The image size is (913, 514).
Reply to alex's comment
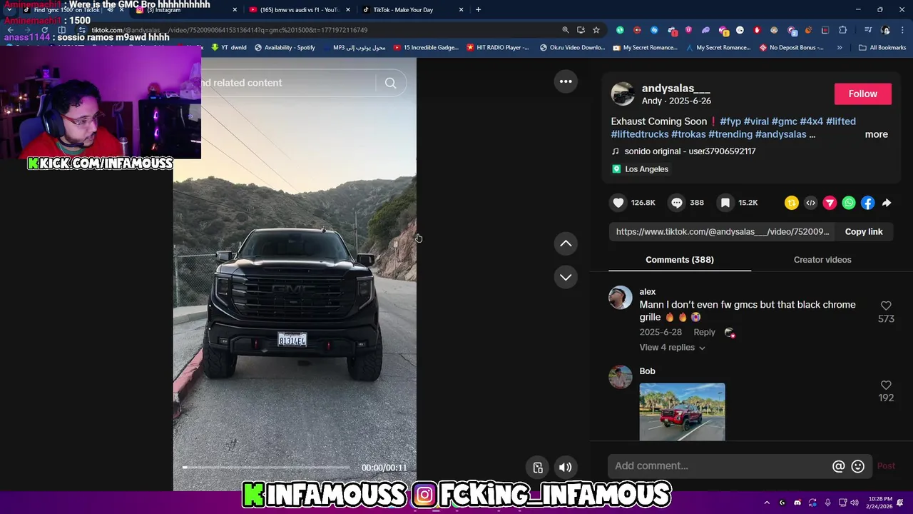[x=704, y=332]
